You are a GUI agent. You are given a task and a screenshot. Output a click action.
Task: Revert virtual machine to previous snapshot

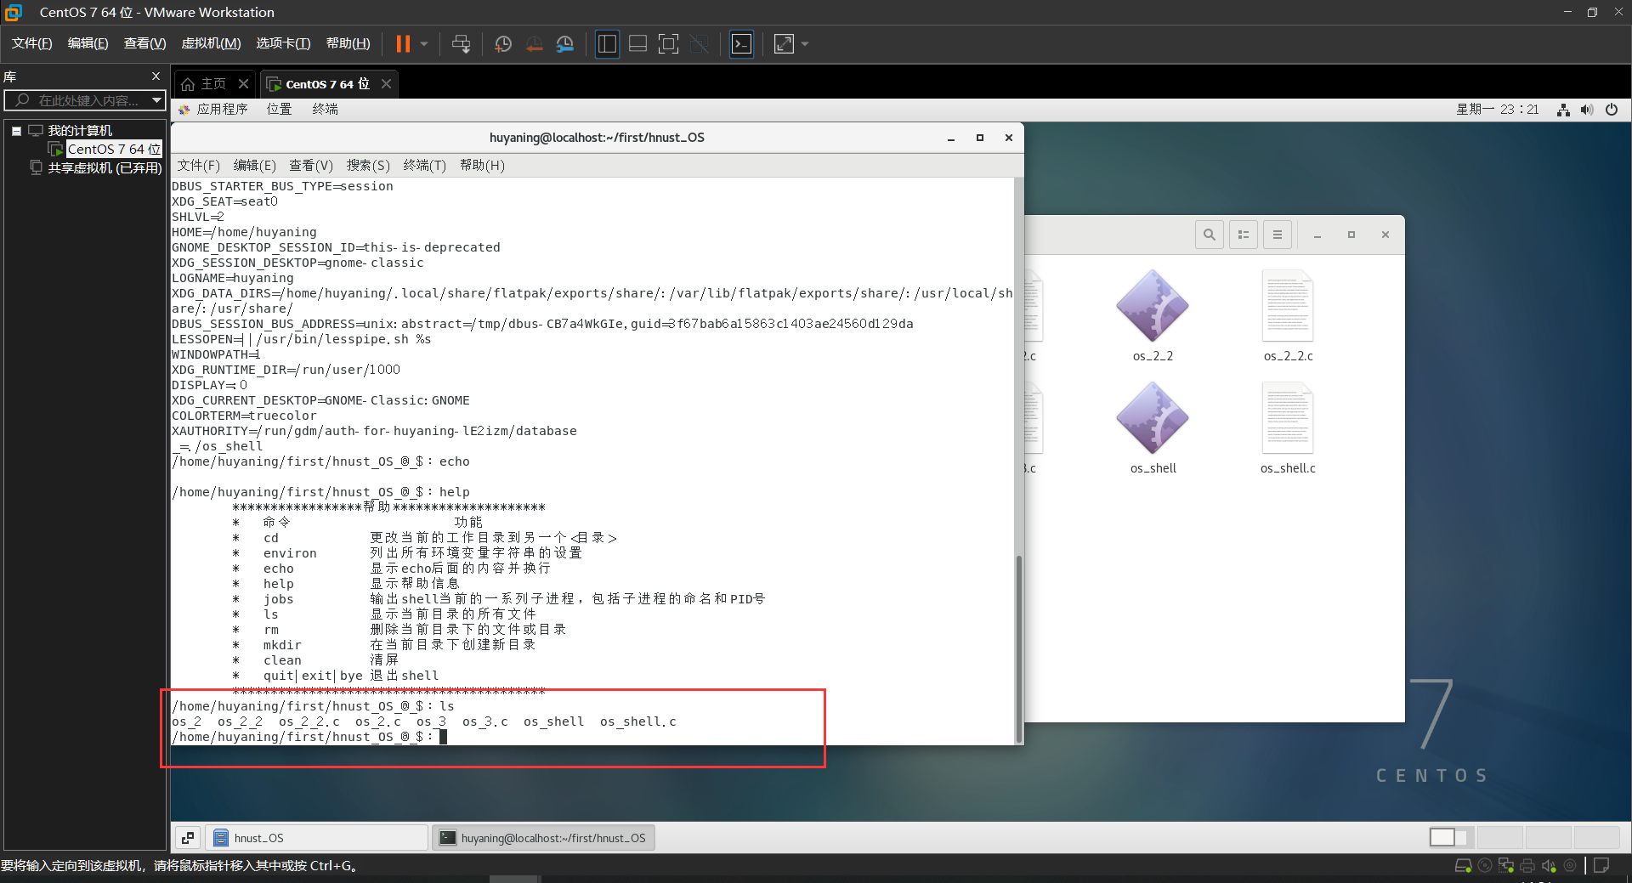(535, 43)
